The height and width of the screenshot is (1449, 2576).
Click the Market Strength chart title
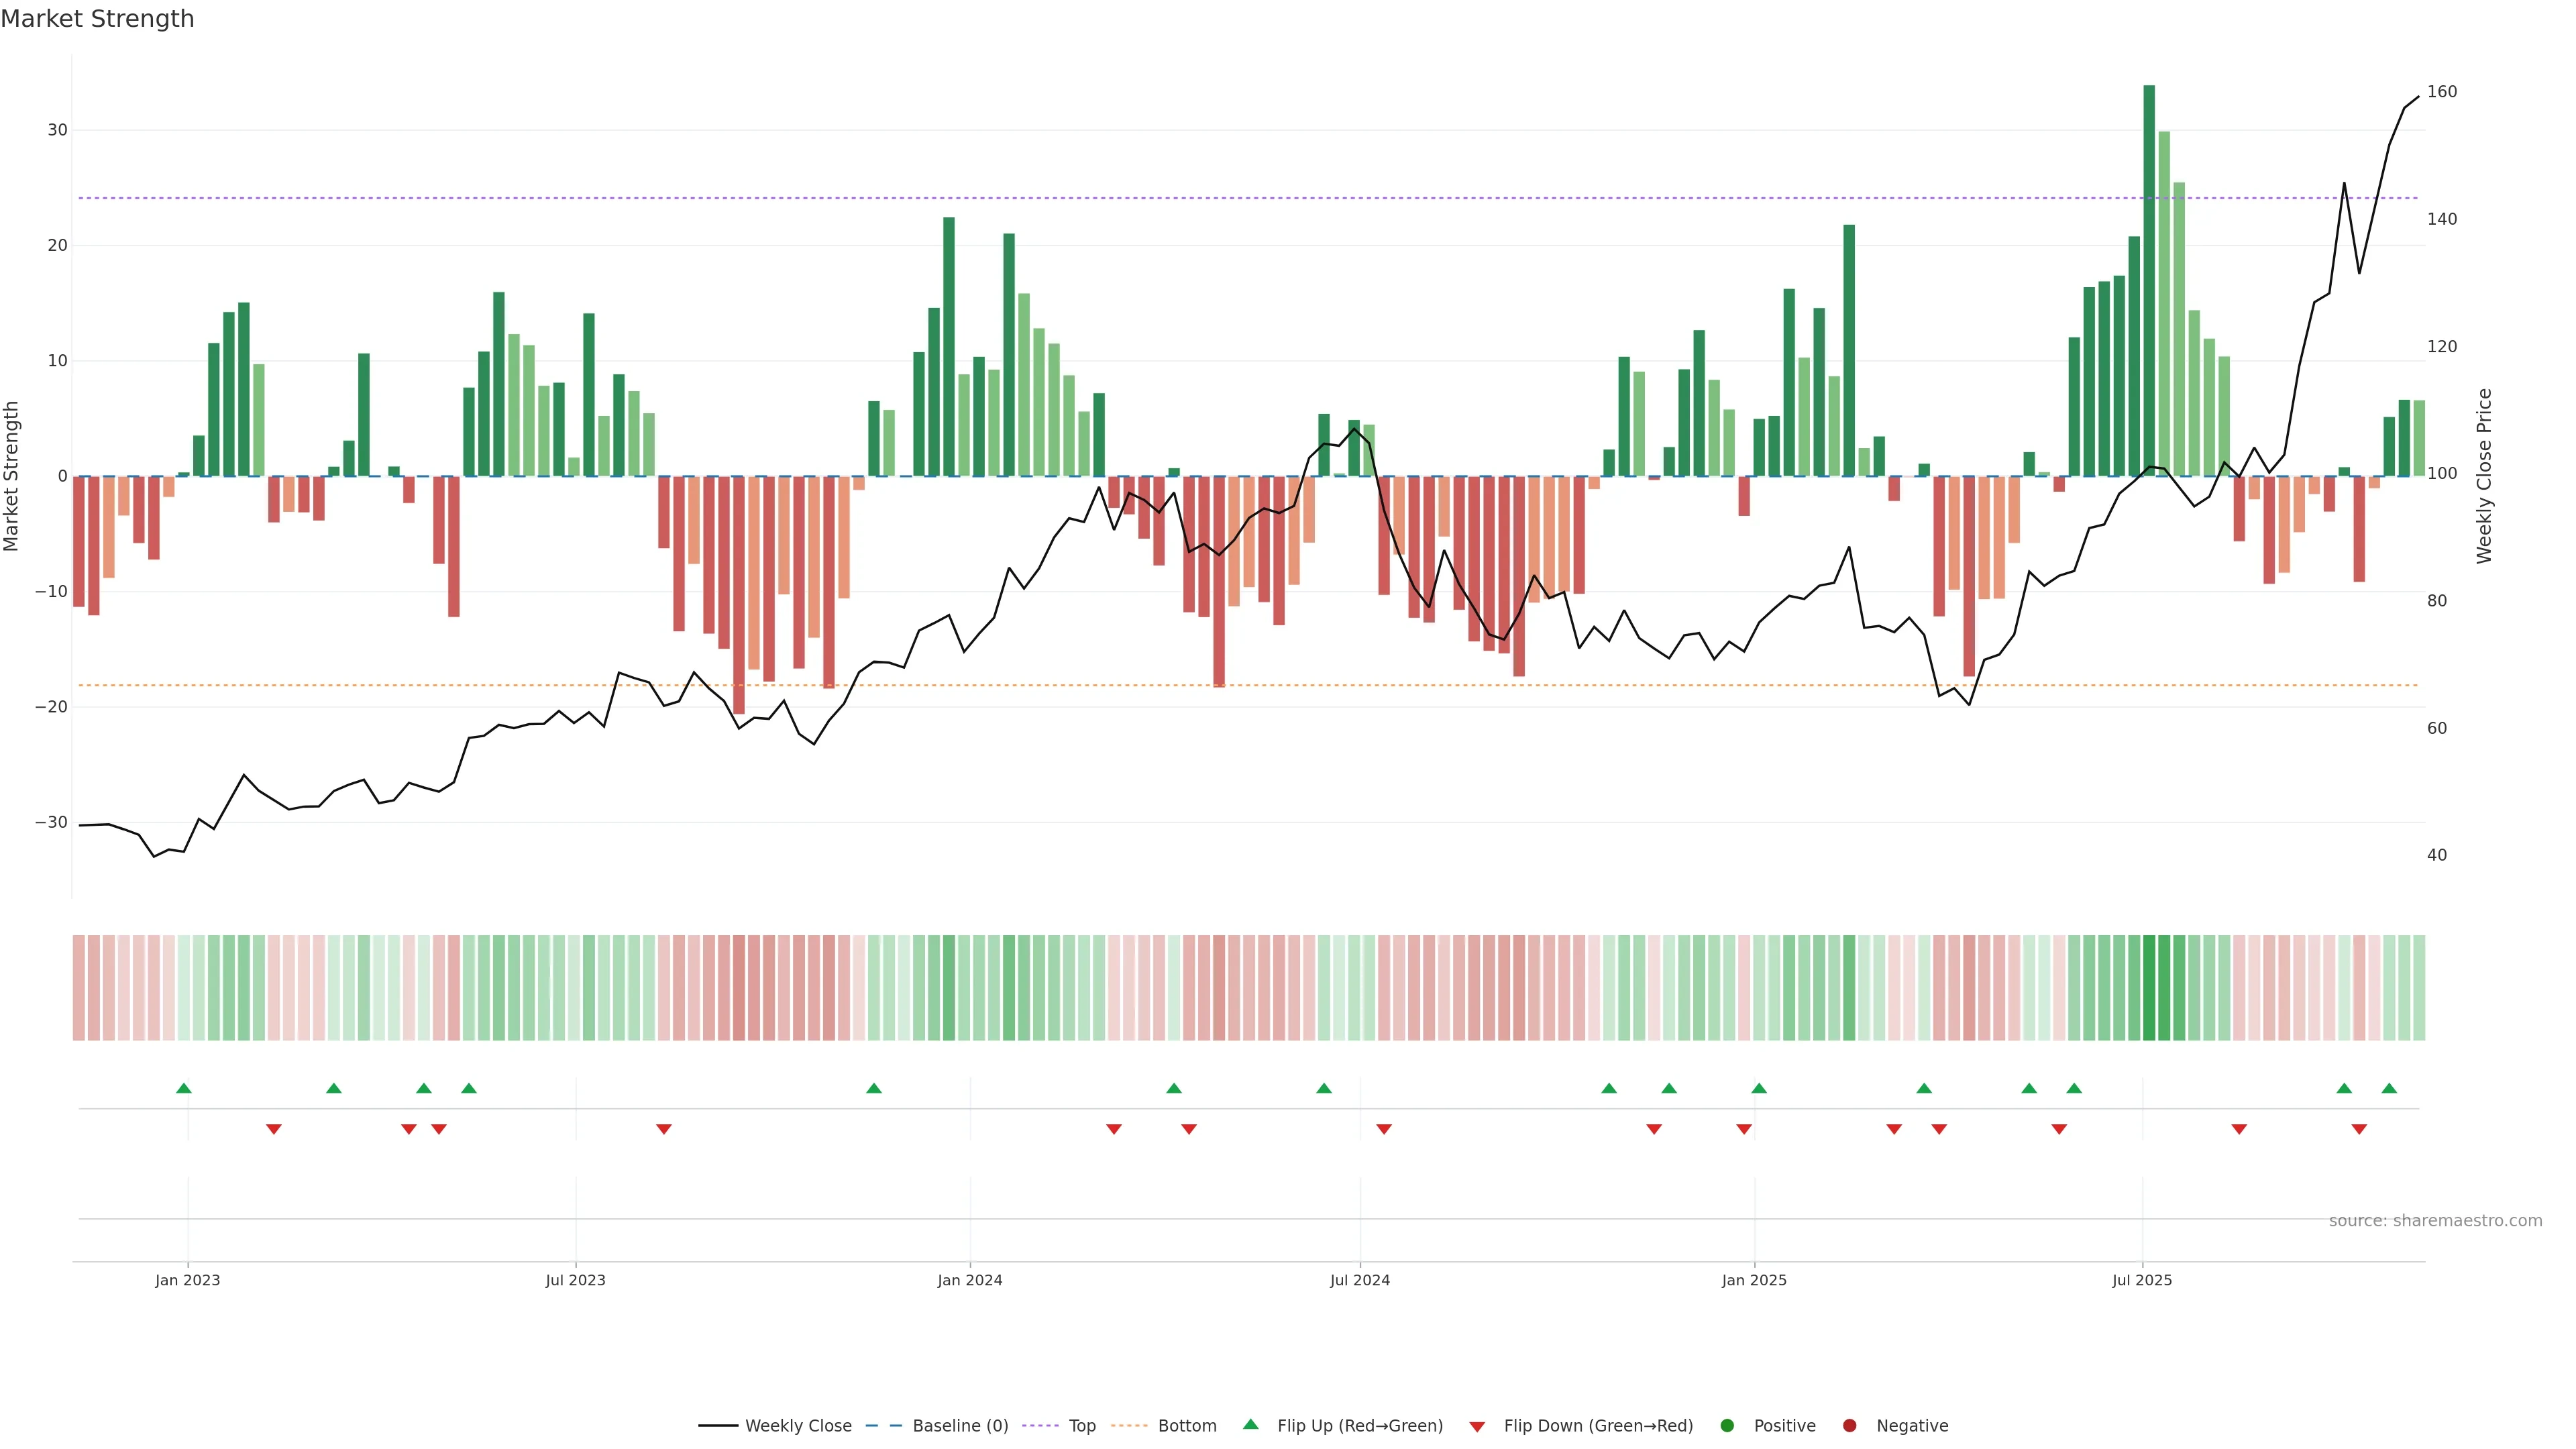click(97, 19)
